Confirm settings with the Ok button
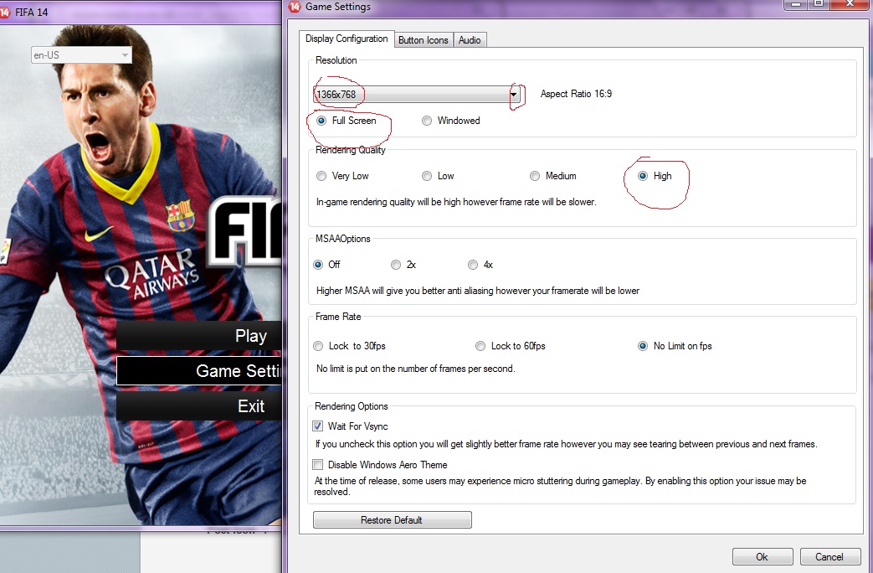This screenshot has width=873, height=573. [x=762, y=557]
